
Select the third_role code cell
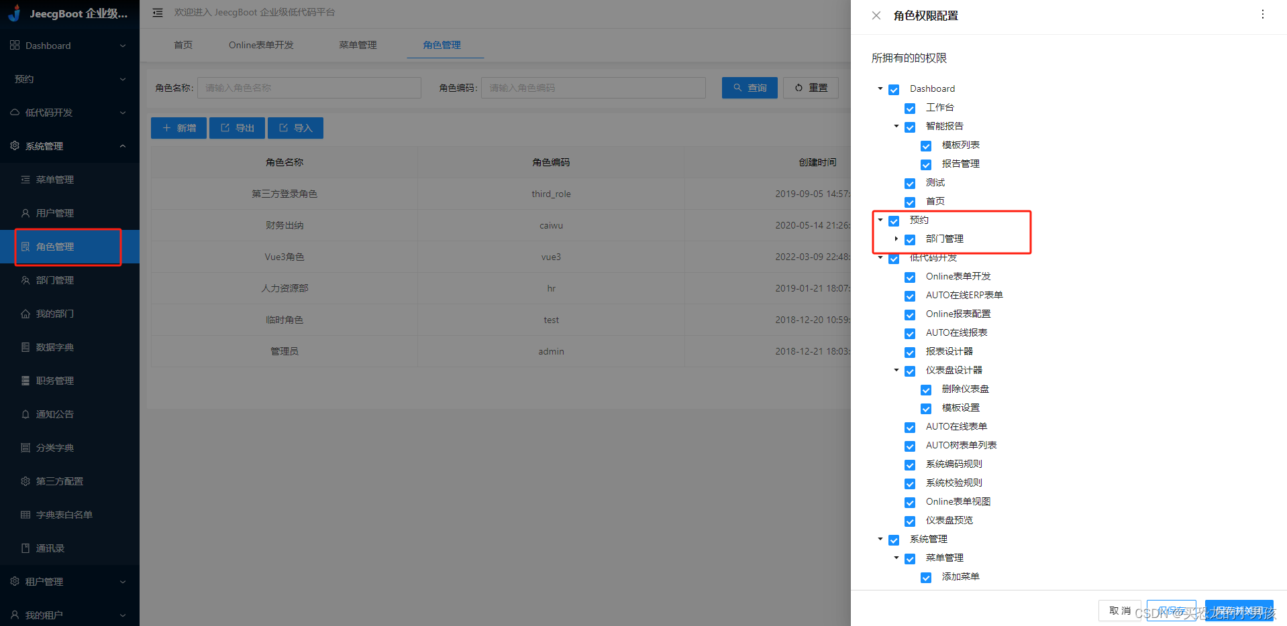coord(551,194)
